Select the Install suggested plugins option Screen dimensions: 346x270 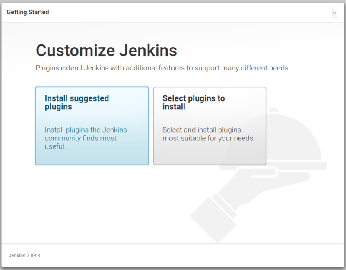[92, 125]
